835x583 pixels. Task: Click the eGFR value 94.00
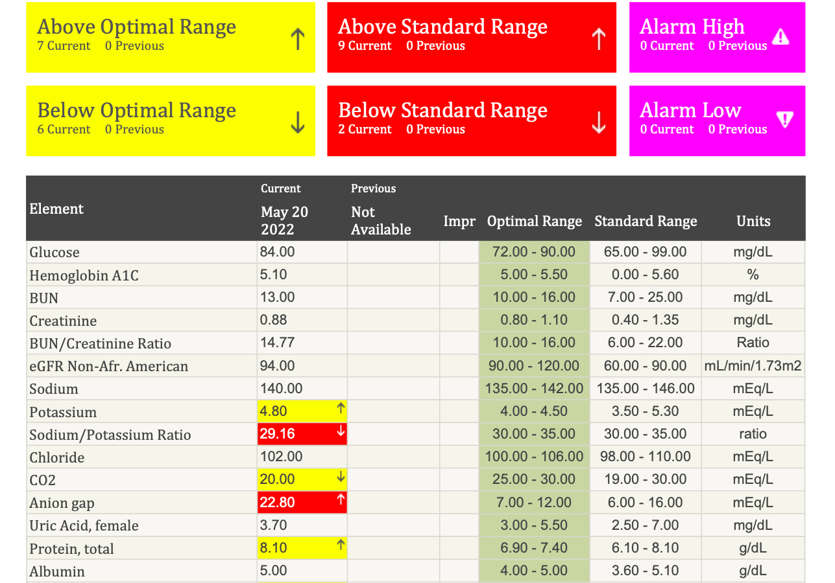pyautogui.click(x=277, y=365)
